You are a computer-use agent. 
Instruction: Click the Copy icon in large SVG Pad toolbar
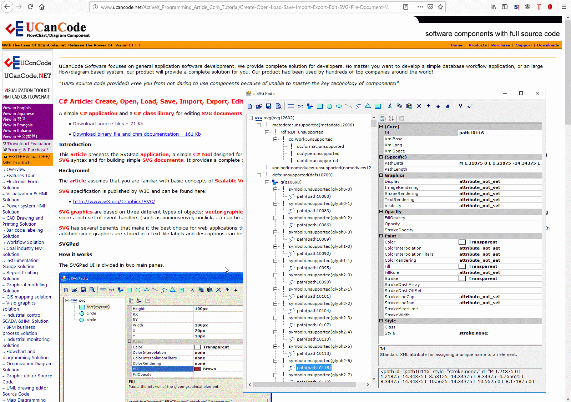coord(399,106)
